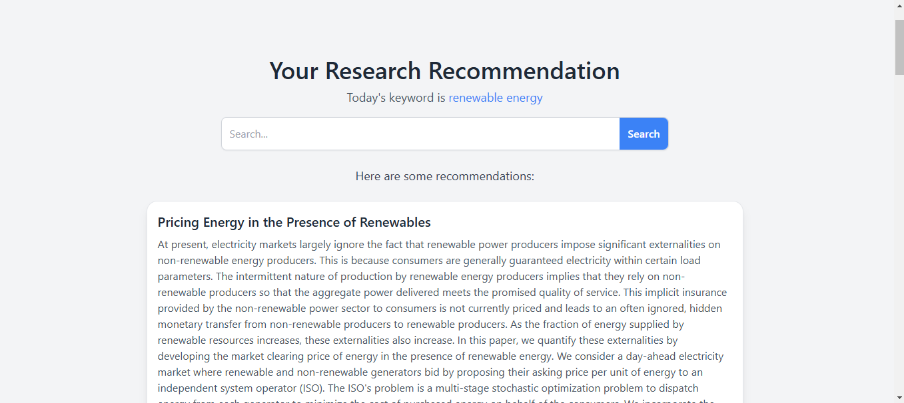
Task: Click the abstract line starting "parameters. The intermittent"
Action: [421, 277]
